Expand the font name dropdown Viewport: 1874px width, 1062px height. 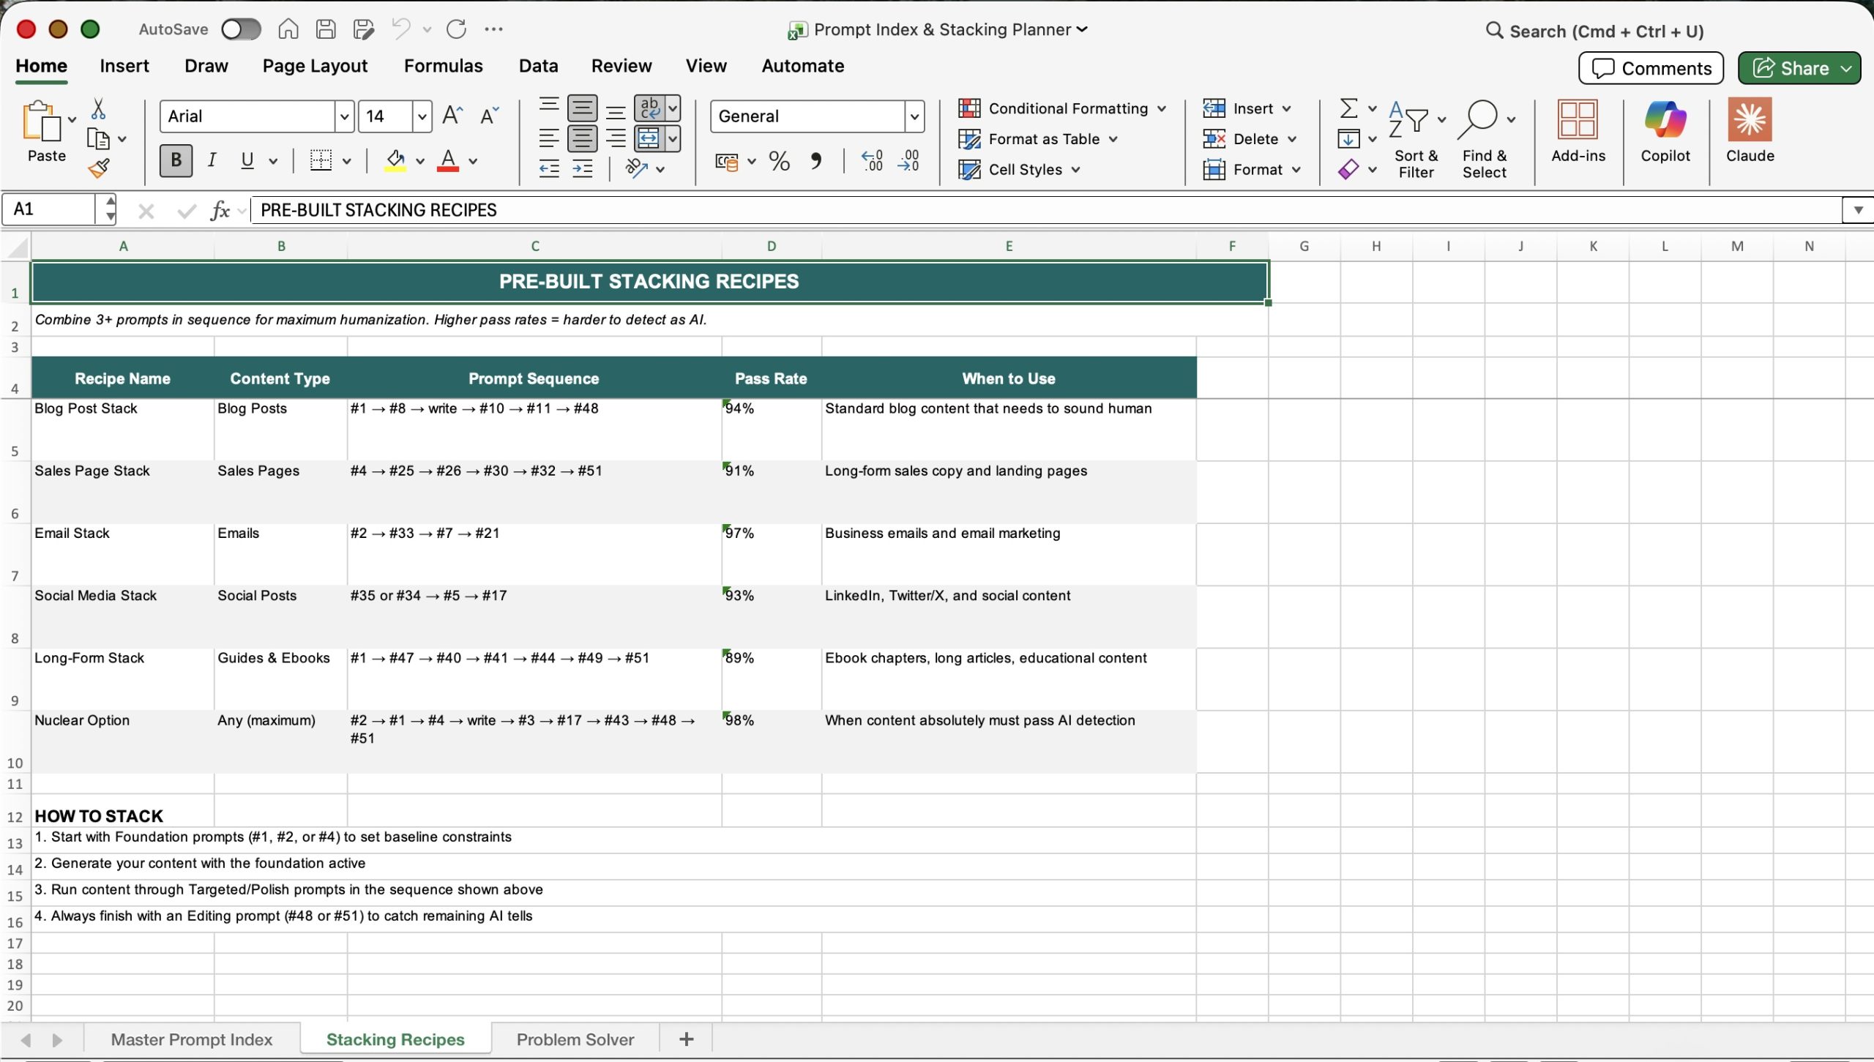pyautogui.click(x=344, y=116)
